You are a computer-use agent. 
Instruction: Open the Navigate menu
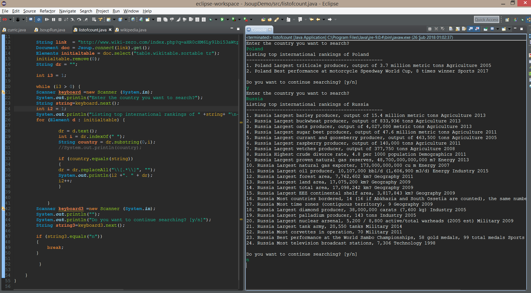click(x=68, y=11)
